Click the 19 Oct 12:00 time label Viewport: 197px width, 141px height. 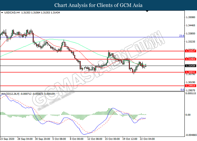pos(130,139)
